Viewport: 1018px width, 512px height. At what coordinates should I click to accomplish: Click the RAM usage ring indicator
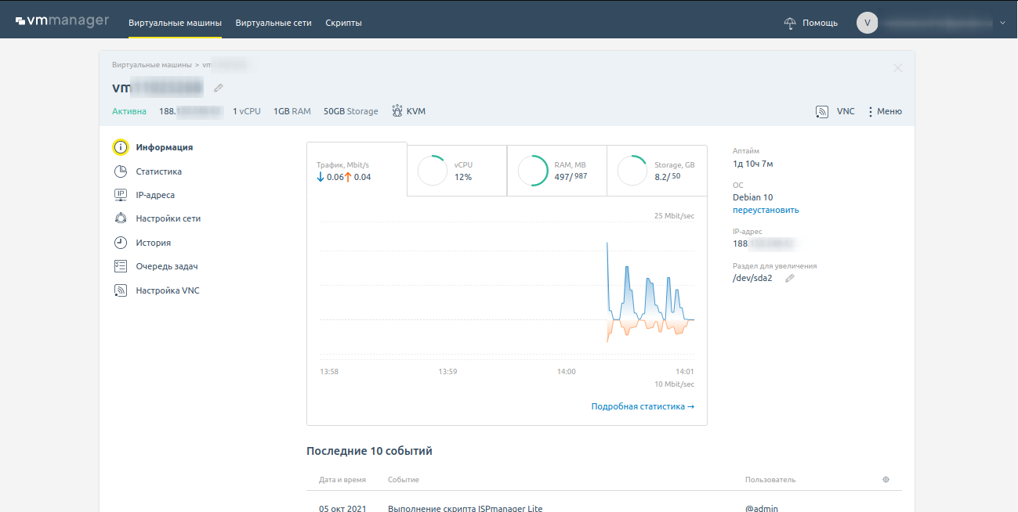(533, 171)
